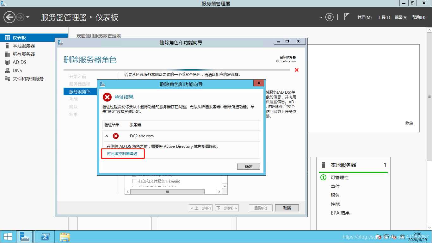Click the 服务器 column header
Viewport: 432px width, 243px height.
coord(135,125)
